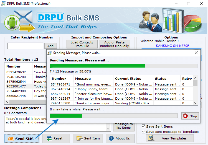208x145 pixels.
Task: Click the Reset arrows icon
Action: coord(49,138)
